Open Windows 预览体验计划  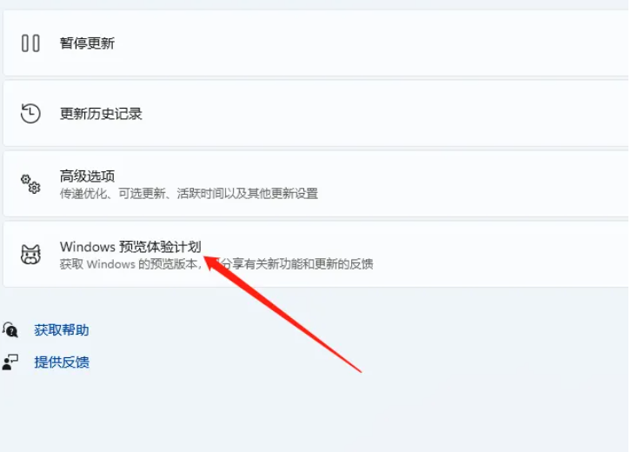pyautogui.click(x=317, y=255)
